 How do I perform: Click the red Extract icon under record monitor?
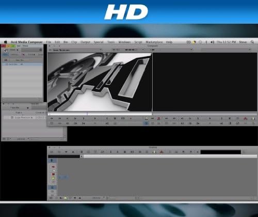click(246, 119)
